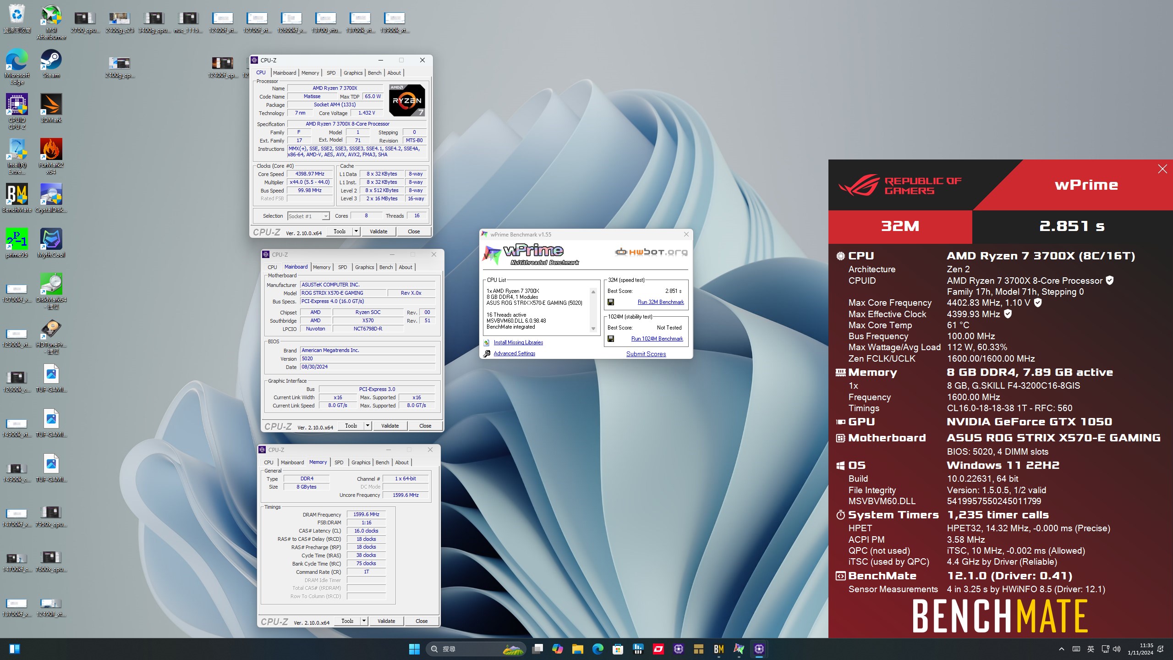This screenshot has width=1173, height=660.
Task: Close the BenchMate result panel
Action: click(1162, 169)
